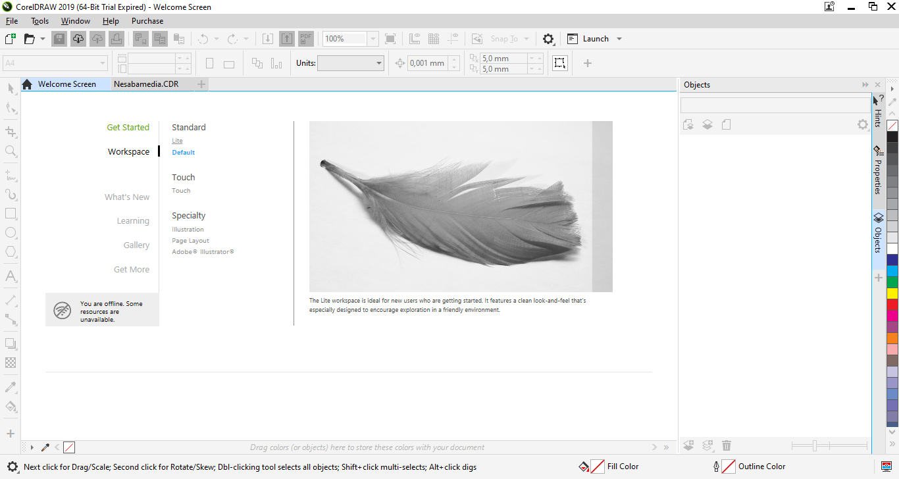Screen dimensions: 899x479
Task: Open the Zoom level dropdown
Action: click(373, 39)
